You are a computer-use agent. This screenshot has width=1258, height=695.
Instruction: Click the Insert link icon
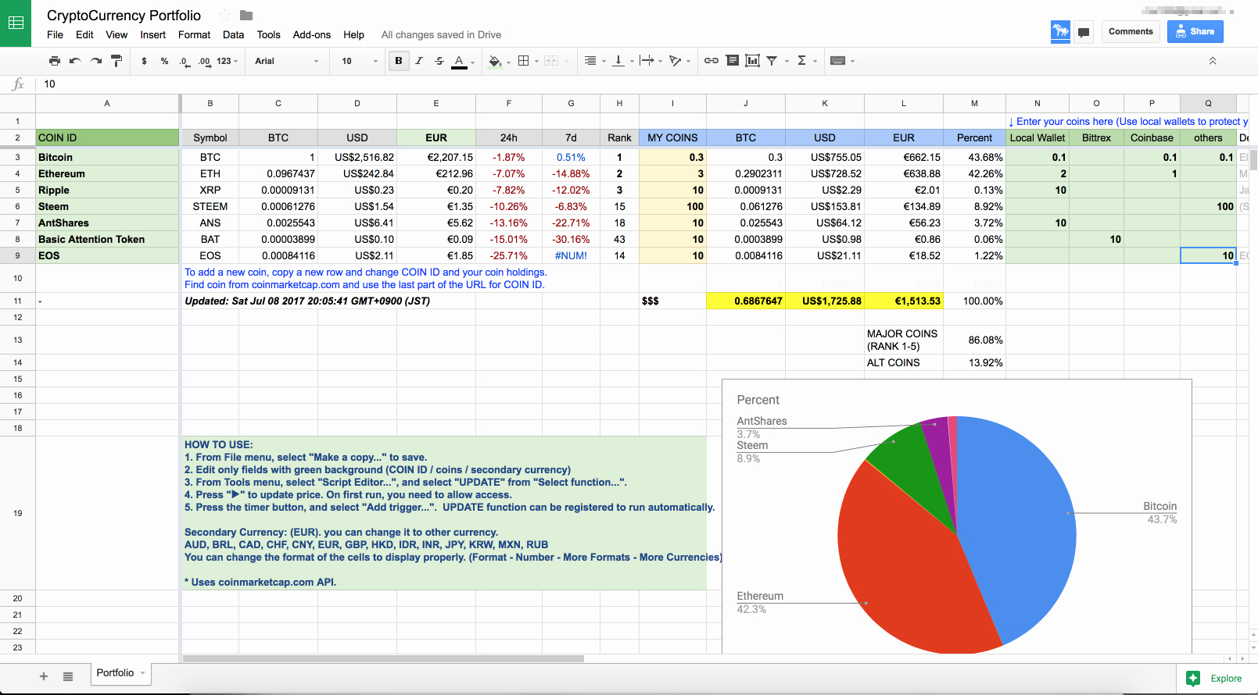(x=711, y=61)
